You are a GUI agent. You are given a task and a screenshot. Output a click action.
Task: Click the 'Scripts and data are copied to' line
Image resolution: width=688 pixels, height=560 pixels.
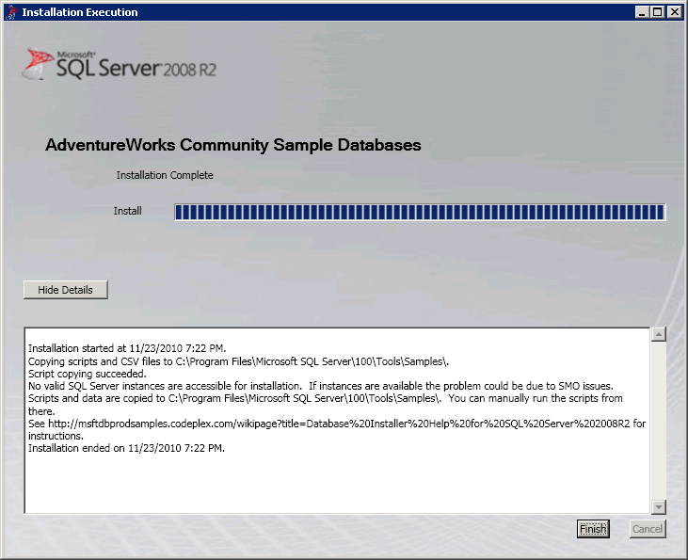pos(325,398)
